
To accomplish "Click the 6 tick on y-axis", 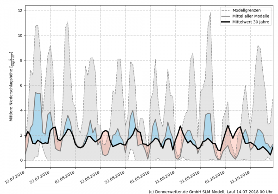I will point(20,85).
